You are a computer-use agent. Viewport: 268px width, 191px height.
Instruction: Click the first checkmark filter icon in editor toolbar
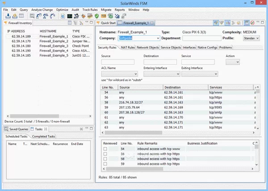[216, 23]
